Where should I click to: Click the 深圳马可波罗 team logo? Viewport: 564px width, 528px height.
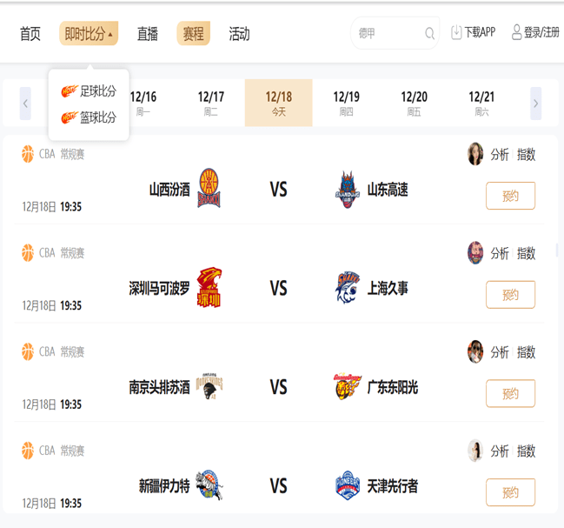click(x=209, y=288)
